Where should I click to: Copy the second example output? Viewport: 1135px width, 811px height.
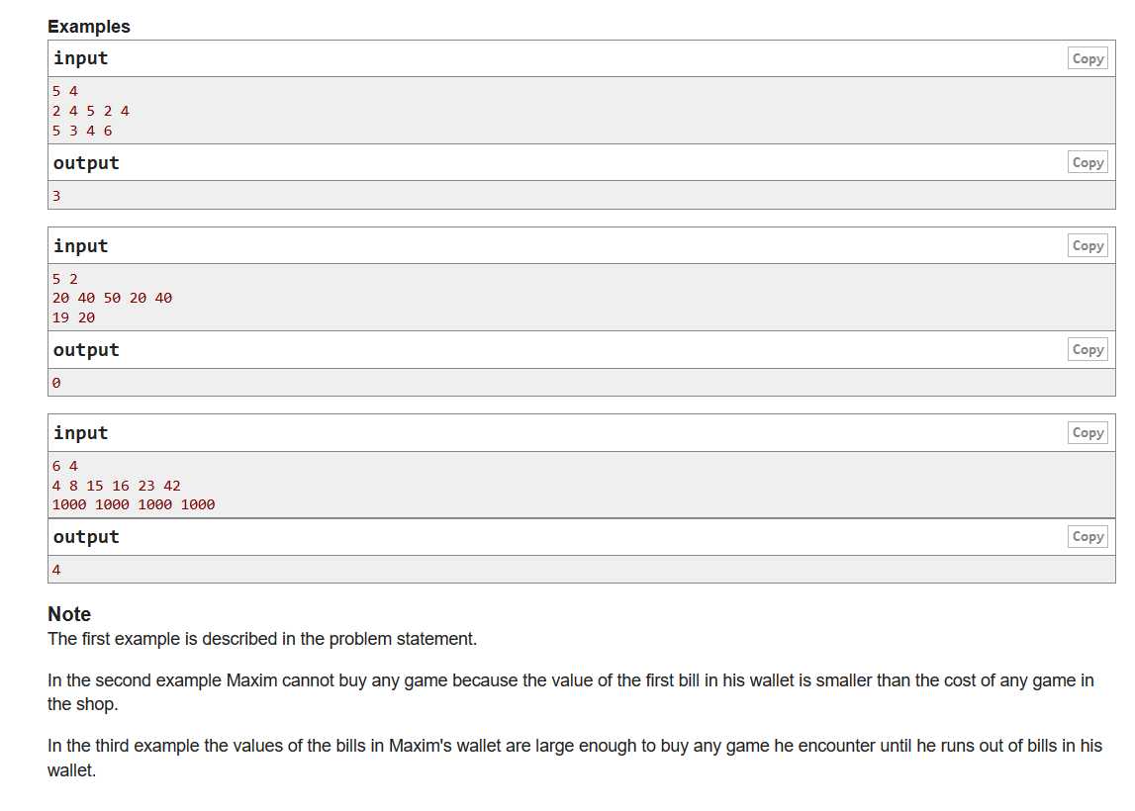click(x=1088, y=349)
